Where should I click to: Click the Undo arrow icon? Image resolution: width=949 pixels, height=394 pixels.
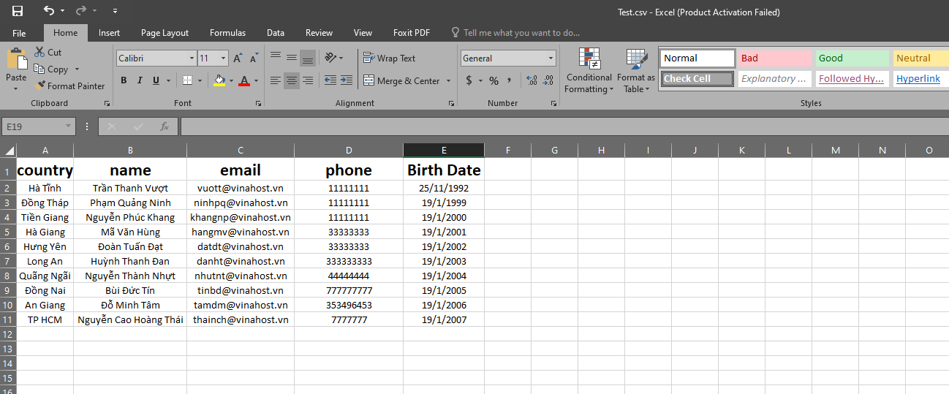[x=49, y=11]
